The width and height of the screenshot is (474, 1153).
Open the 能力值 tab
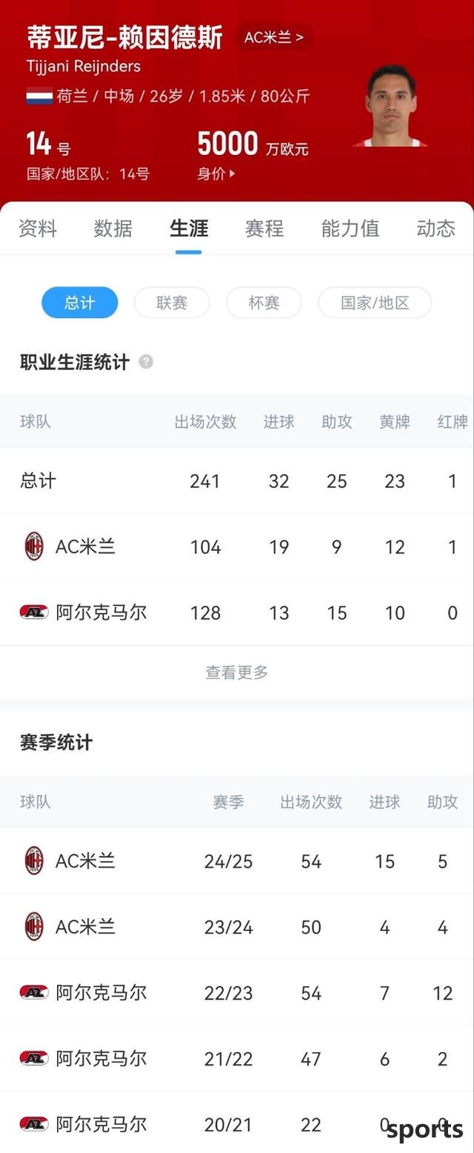point(350,228)
